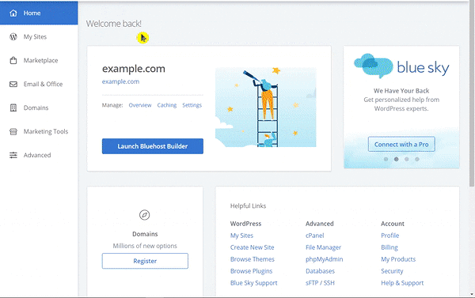Open site Settings manage link
475x298 pixels.
coord(192,105)
